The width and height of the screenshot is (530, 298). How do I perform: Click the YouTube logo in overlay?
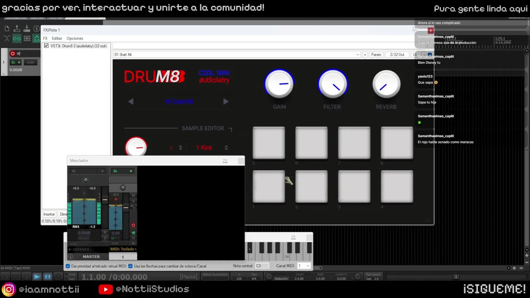pos(106,289)
